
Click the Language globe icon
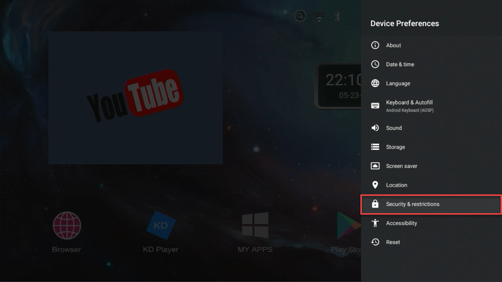[375, 83]
